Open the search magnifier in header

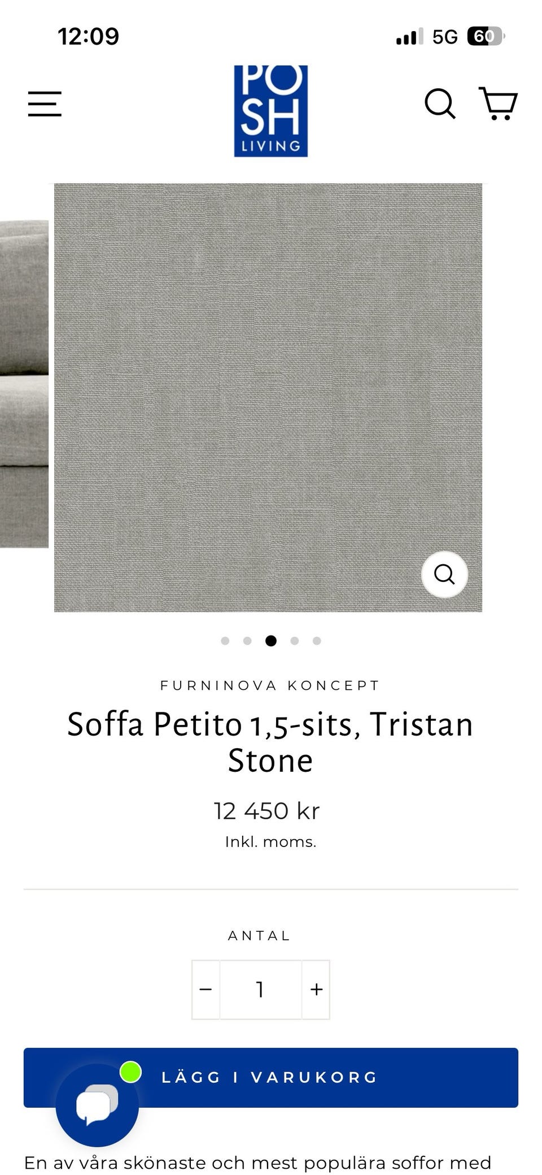[x=440, y=103]
